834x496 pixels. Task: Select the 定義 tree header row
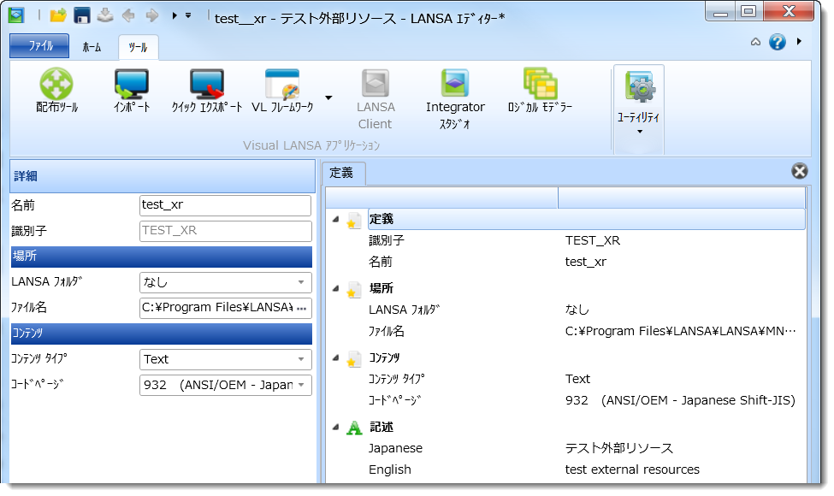coord(586,219)
